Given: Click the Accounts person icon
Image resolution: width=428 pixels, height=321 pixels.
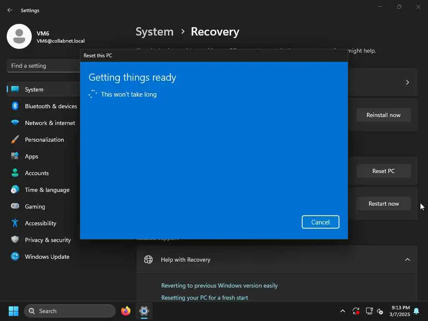Looking at the screenshot, I should pos(15,173).
